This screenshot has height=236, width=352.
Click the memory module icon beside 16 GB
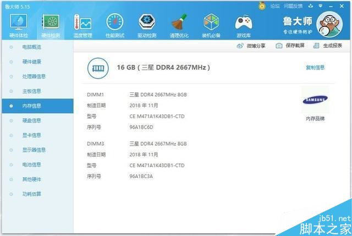pyautogui.click(x=98, y=68)
